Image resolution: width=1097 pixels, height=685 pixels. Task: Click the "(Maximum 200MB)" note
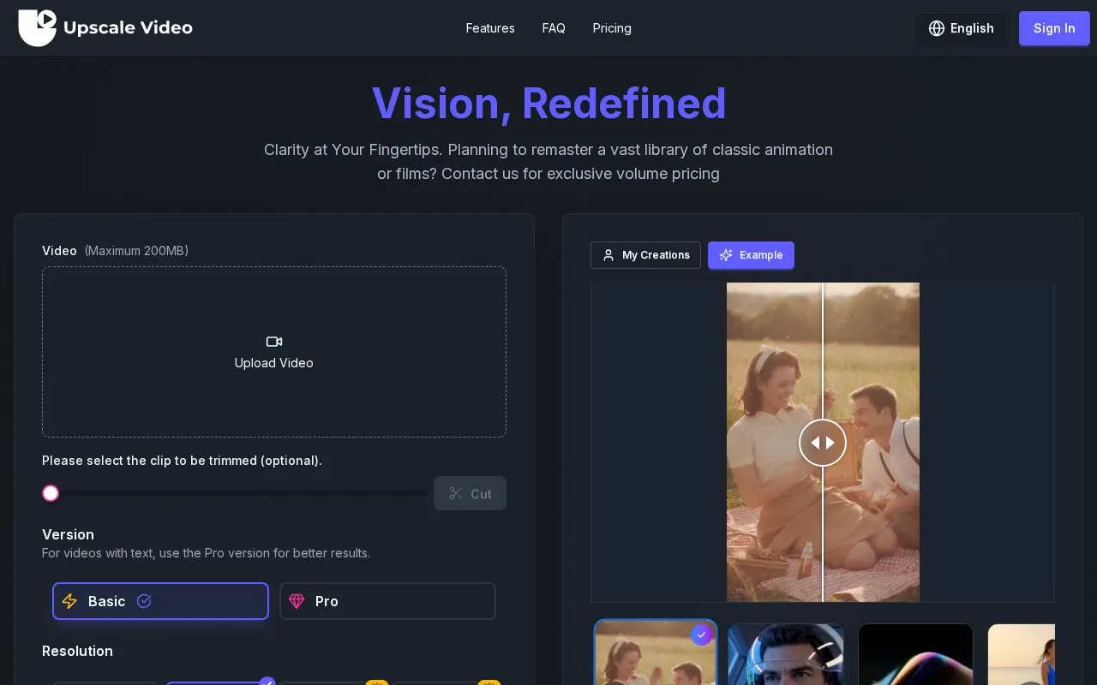pyautogui.click(x=136, y=251)
